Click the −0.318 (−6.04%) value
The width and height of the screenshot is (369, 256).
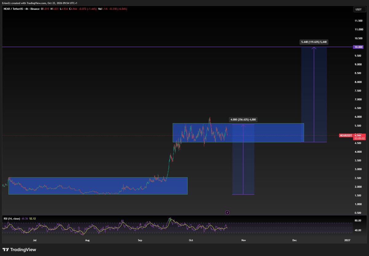(x=118, y=9)
